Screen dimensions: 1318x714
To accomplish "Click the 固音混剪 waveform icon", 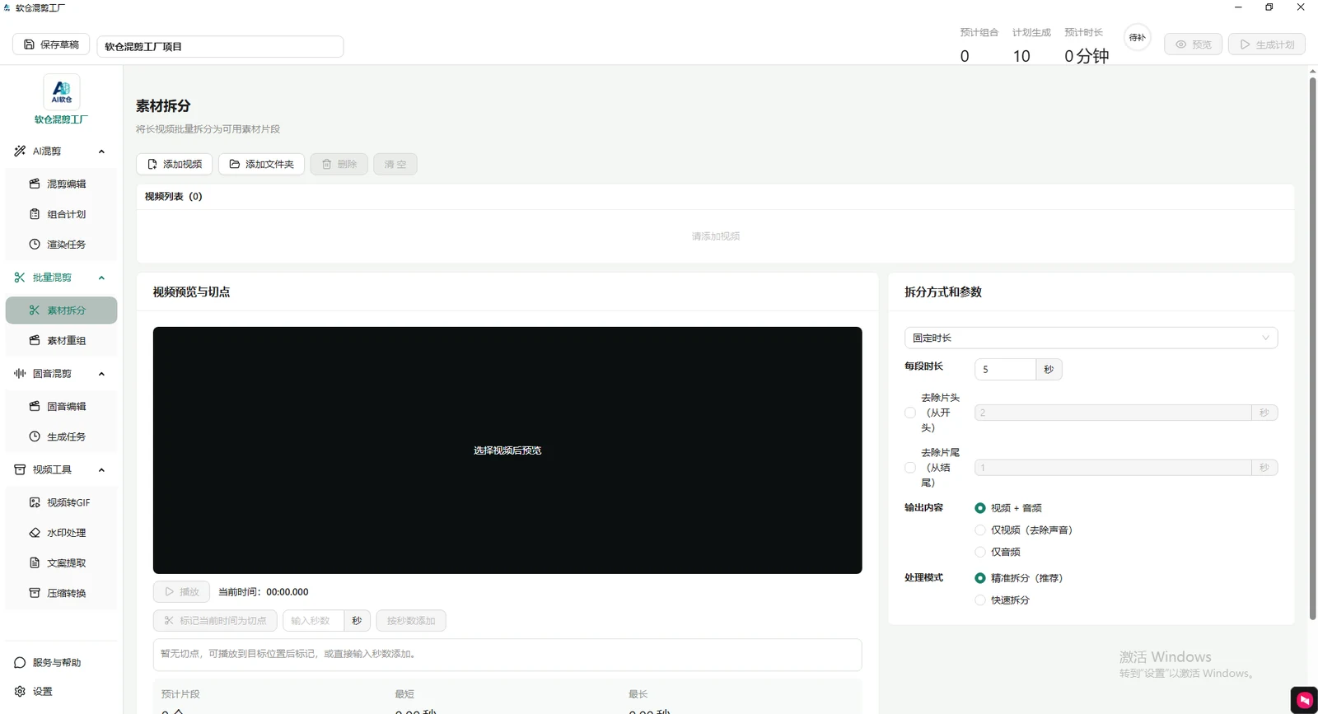I will pyautogui.click(x=20, y=374).
